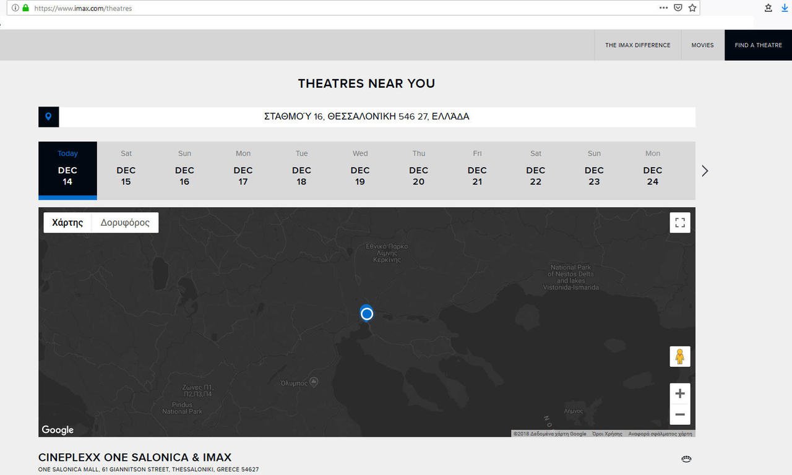Select Sun Dec 23 date tab

(594, 170)
